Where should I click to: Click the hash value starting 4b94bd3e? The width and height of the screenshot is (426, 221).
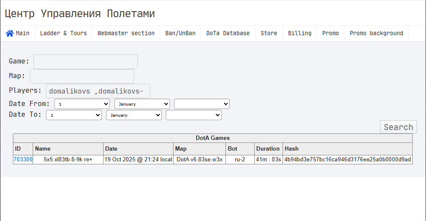tap(347, 159)
